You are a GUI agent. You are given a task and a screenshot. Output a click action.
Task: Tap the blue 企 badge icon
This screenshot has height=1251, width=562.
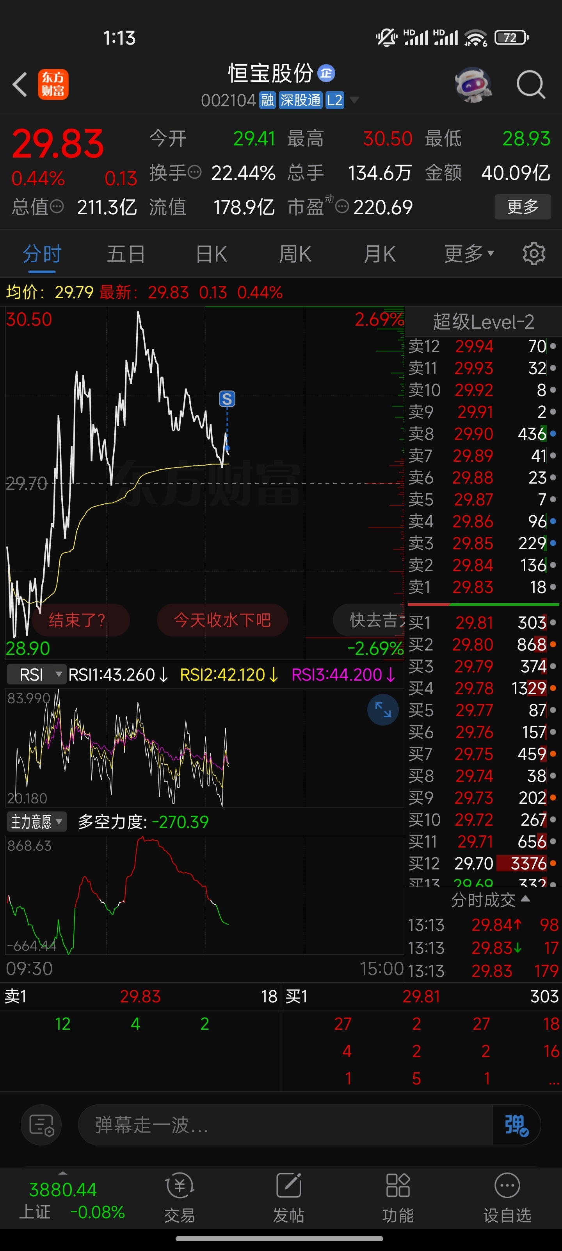coord(326,73)
